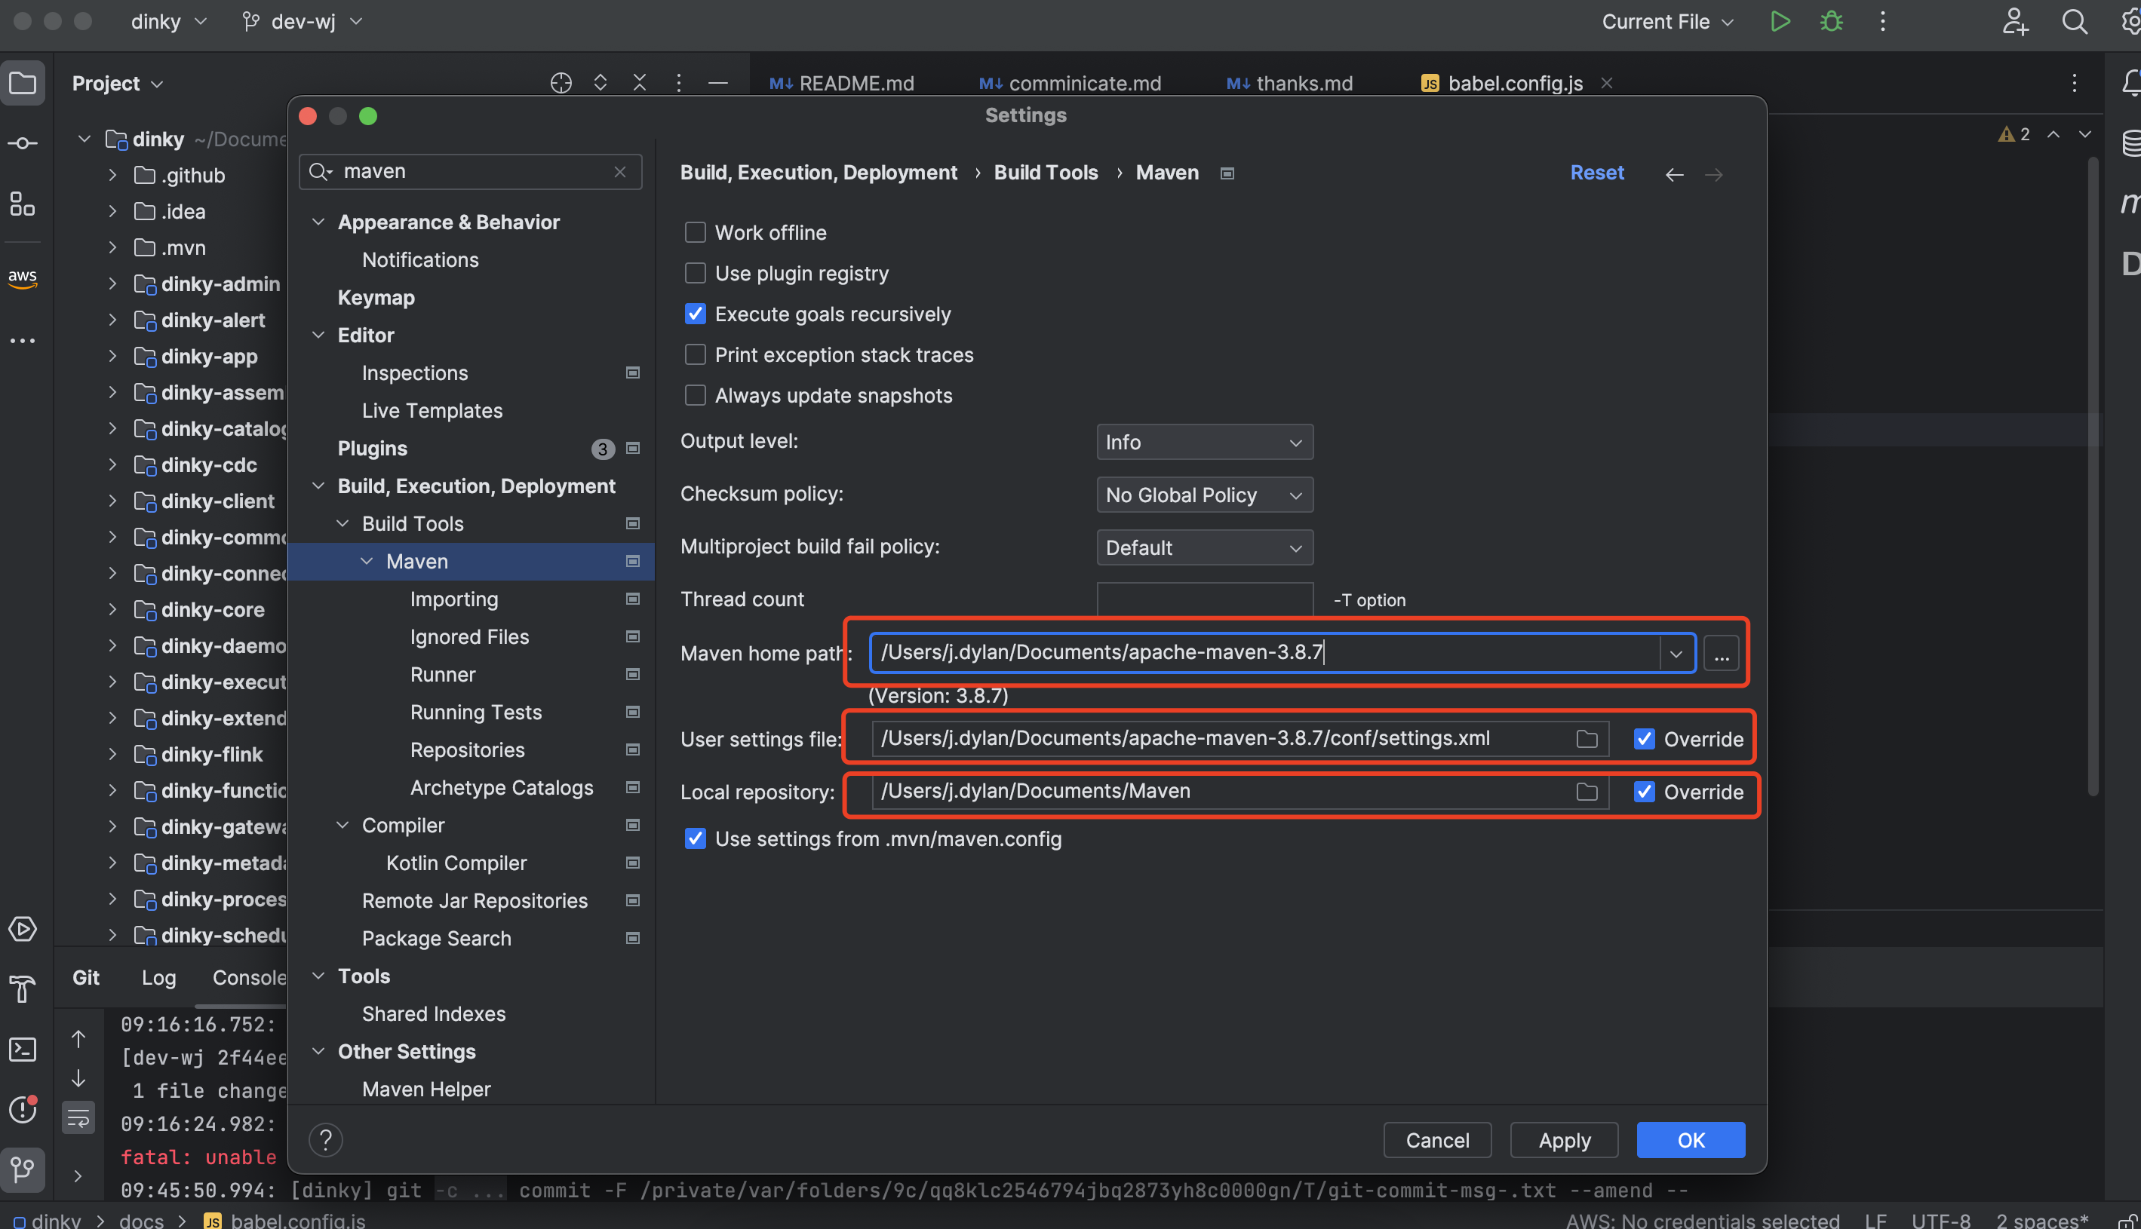Open the Checksum policy dropdown
This screenshot has width=2141, height=1229.
pos(1203,495)
